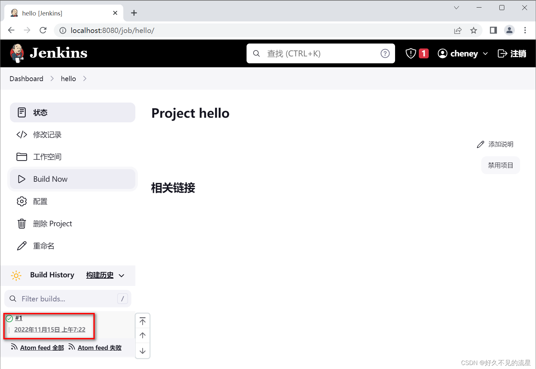
Task: Expand the chevron after hello breadcrumb
Action: coord(85,79)
